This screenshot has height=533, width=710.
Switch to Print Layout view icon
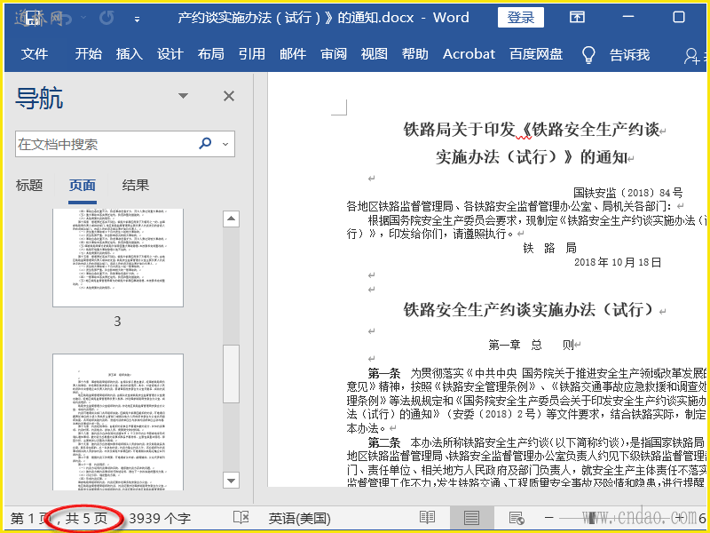(471, 518)
